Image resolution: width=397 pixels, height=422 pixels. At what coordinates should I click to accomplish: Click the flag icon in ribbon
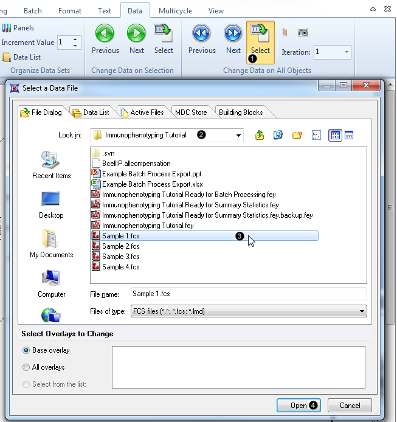pos(285,33)
